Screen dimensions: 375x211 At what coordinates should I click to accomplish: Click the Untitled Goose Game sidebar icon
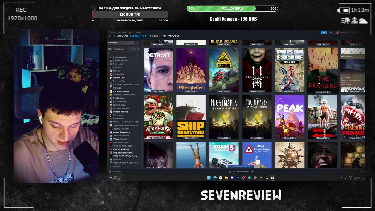click(111, 132)
